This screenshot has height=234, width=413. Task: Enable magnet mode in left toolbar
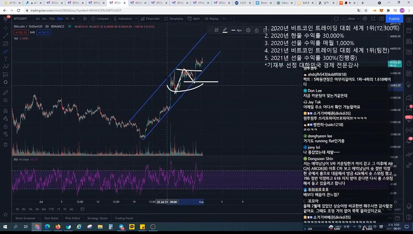6,111
